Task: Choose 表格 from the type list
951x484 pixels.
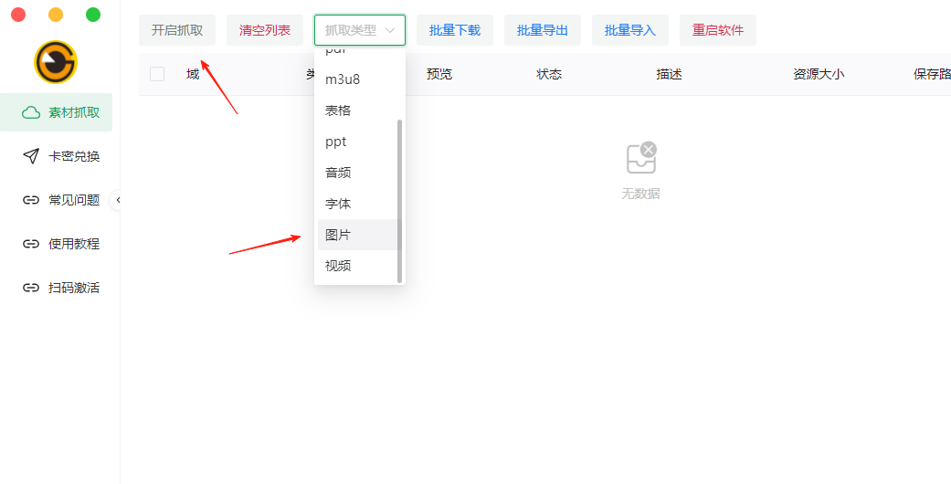Action: pyautogui.click(x=360, y=110)
